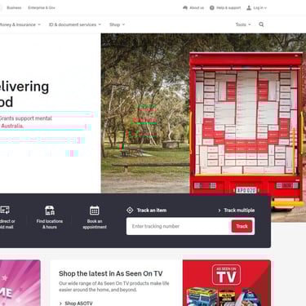
Task: Click the red Track button
Action: point(242,226)
